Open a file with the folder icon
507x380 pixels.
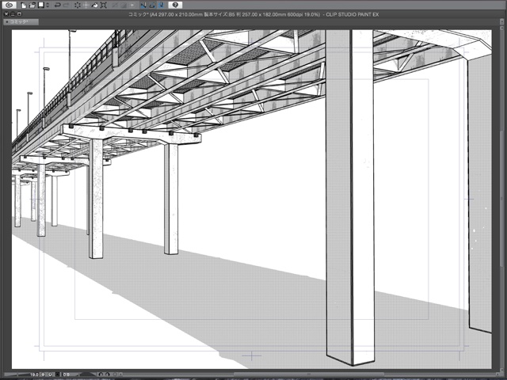tap(32, 6)
